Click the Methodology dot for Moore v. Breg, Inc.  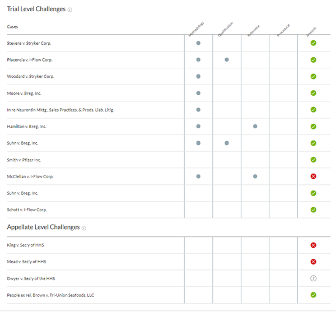click(198, 93)
